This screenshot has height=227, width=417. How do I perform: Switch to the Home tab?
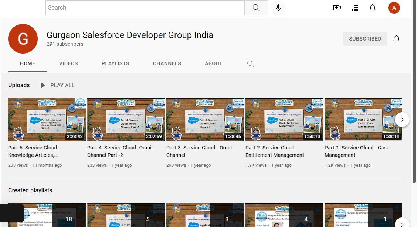tap(28, 64)
